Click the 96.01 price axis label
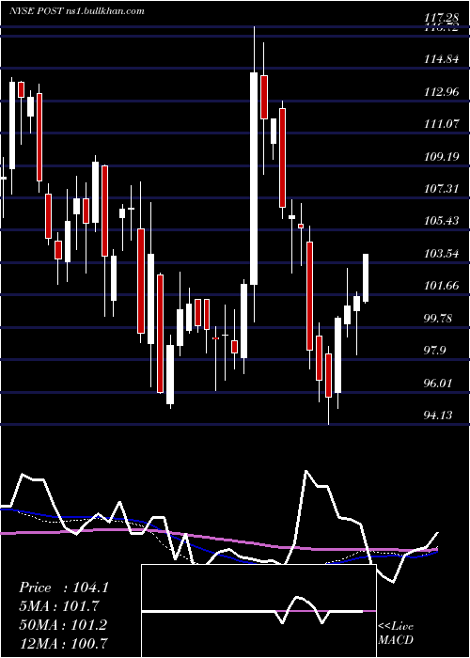This screenshot has width=470, height=658. [x=439, y=383]
